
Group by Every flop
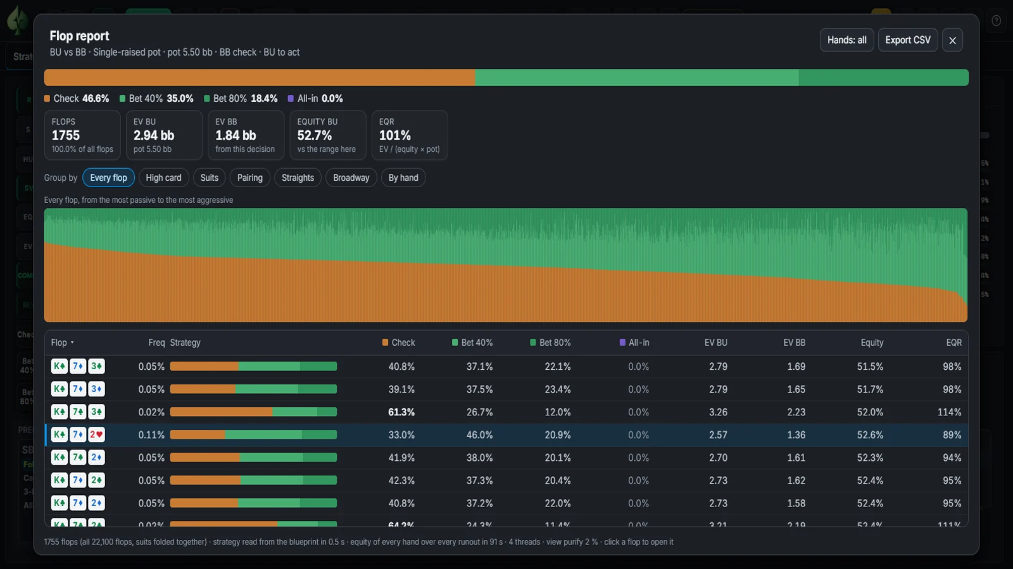tap(108, 178)
